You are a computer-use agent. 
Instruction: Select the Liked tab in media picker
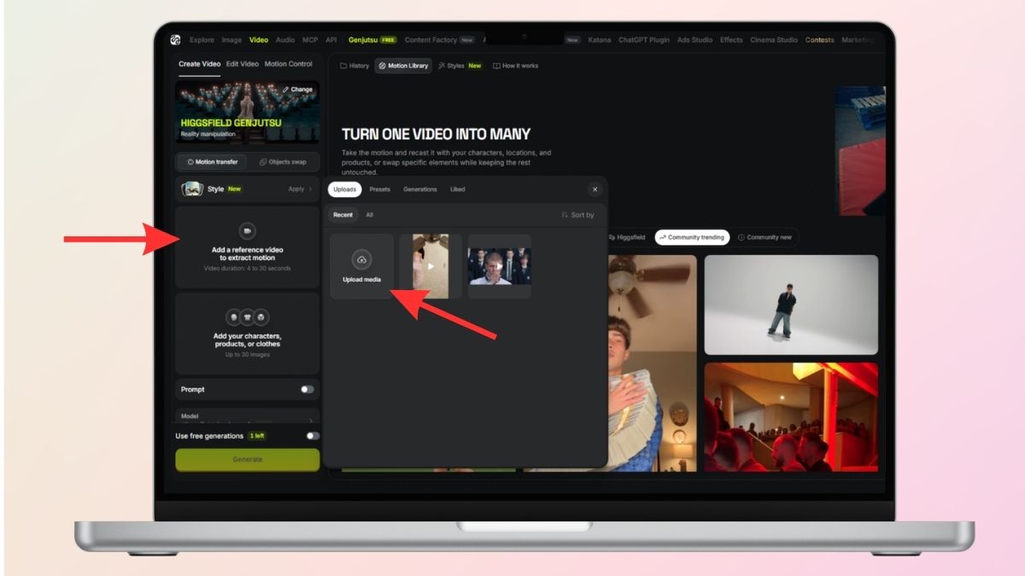[458, 189]
